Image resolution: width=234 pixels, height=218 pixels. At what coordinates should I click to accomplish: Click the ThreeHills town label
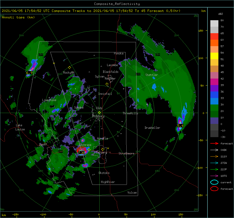(130, 113)
